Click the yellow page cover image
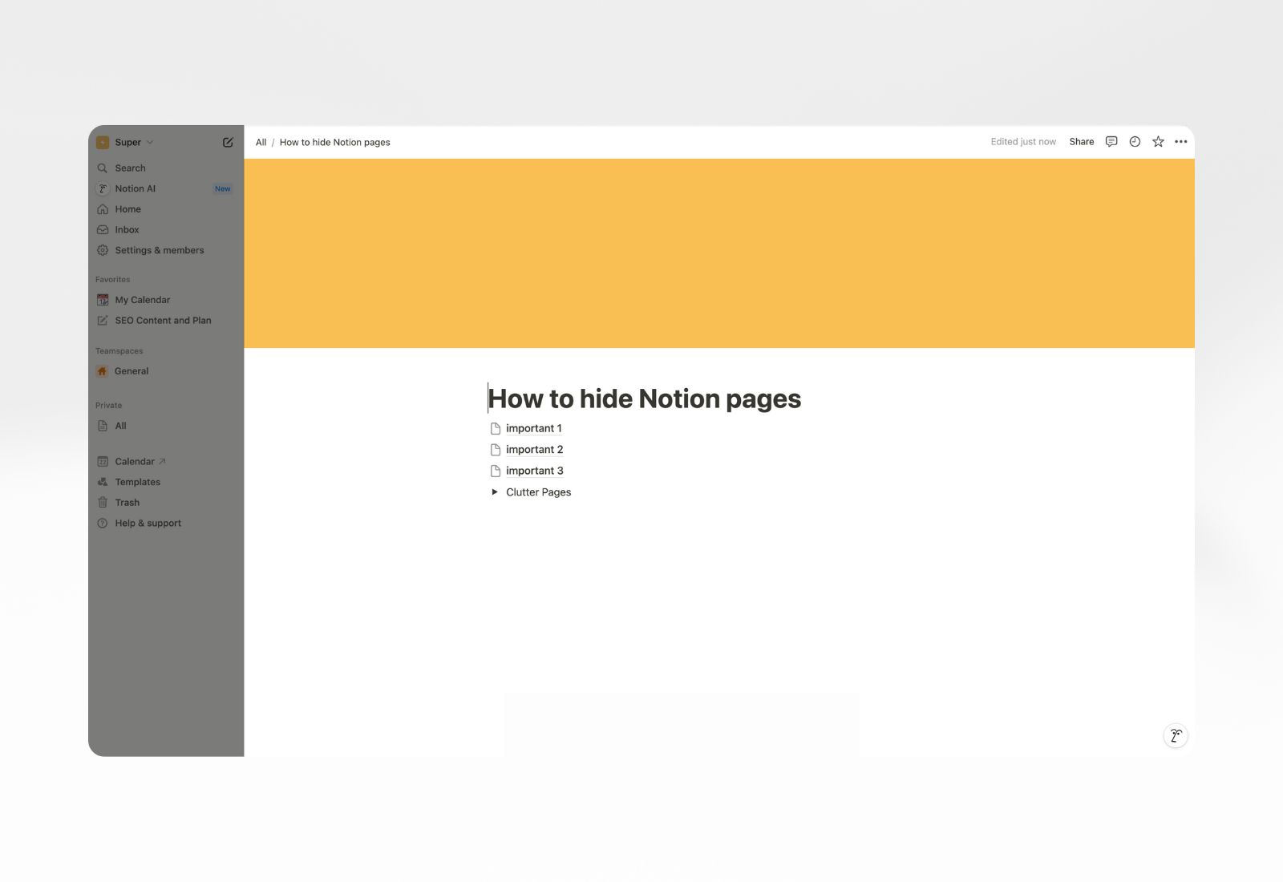Image resolution: width=1283 pixels, height=882 pixels. (x=718, y=253)
